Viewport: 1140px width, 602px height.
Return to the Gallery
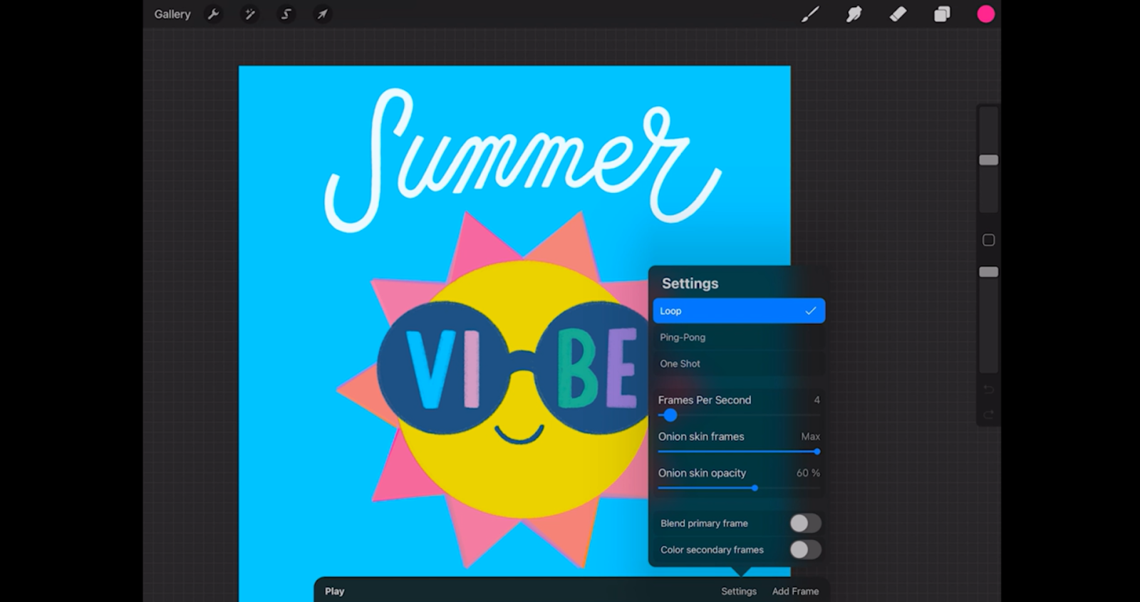[172, 14]
